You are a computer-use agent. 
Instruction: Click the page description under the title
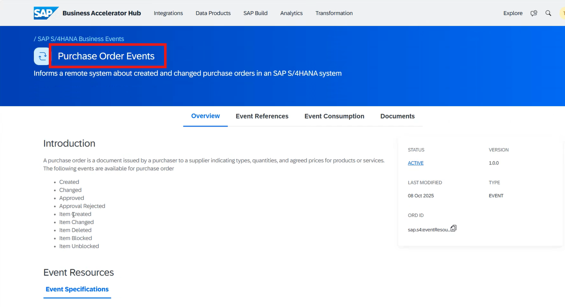188,73
